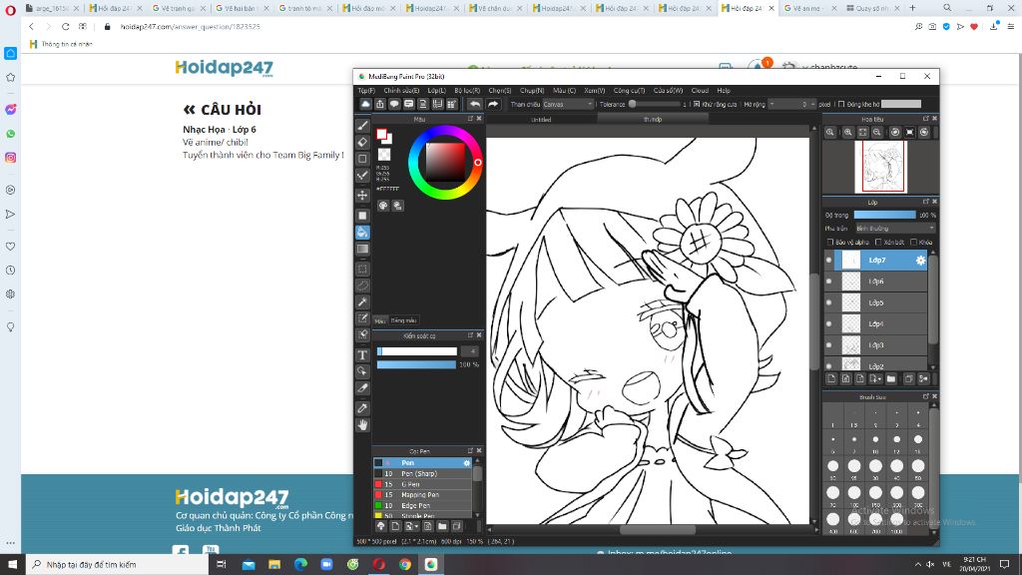Open the cloud icon in top toolbar

click(x=365, y=104)
